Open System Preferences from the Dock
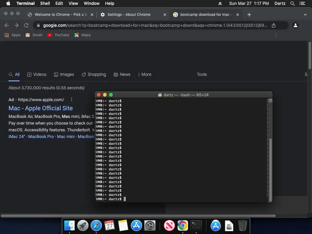The image size is (312, 234). click(150, 225)
